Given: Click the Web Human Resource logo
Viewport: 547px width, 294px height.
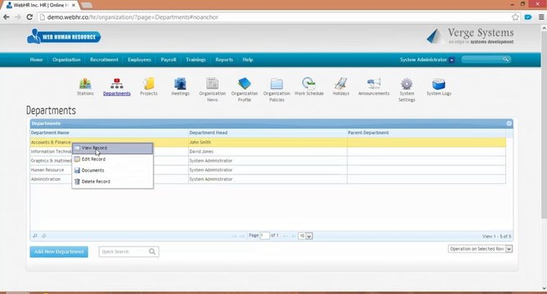Looking at the screenshot, I should tap(65, 37).
